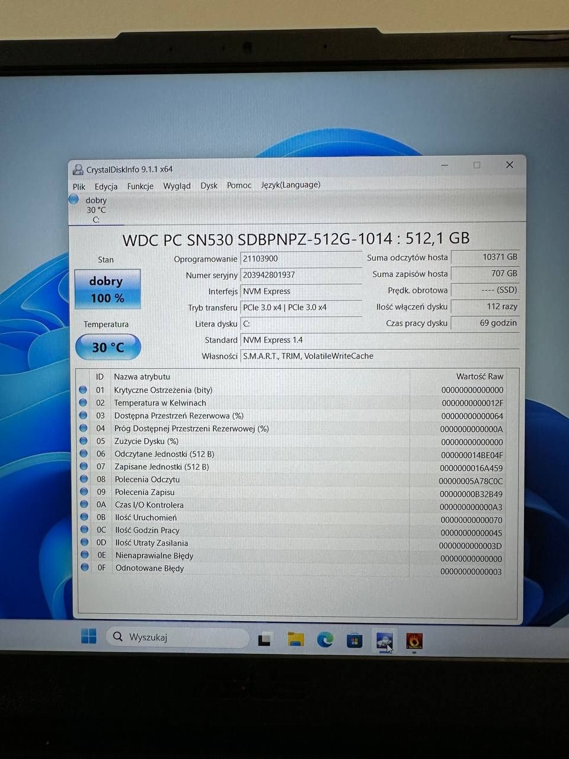
Task: Click the Suma zapisów hosta value 707 GB
Action: click(x=485, y=273)
